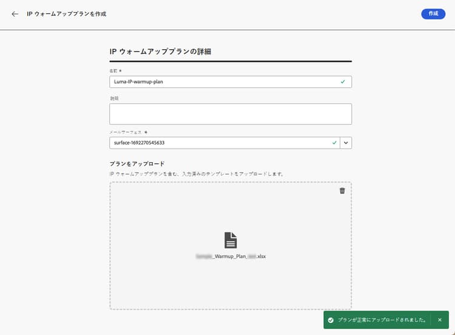Click the _Warmup_Plan_ .xlsx file name
This screenshot has height=335, width=455.
(x=231, y=256)
